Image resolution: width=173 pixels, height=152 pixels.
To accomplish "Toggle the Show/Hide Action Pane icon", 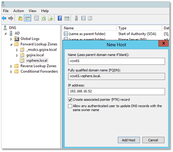I will click(x=67, y=18).
